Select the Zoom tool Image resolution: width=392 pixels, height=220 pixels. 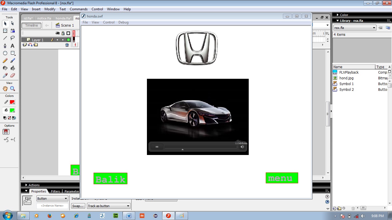coord(13,89)
